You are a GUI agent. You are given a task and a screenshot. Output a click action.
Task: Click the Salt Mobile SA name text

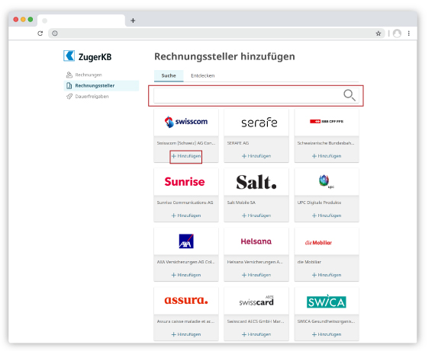[241, 203]
